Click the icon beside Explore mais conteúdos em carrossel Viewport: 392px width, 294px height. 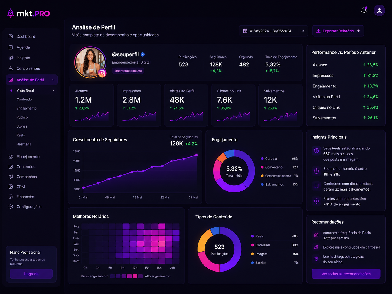(x=316, y=247)
